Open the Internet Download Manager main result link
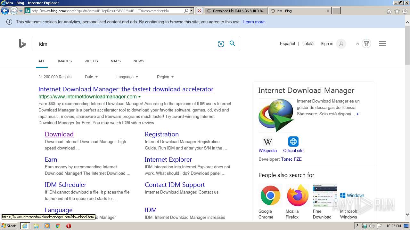 [126, 89]
